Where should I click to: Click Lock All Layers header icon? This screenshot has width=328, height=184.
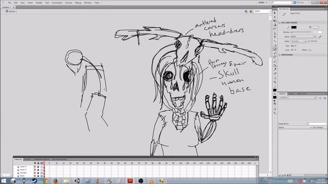coord(38,163)
